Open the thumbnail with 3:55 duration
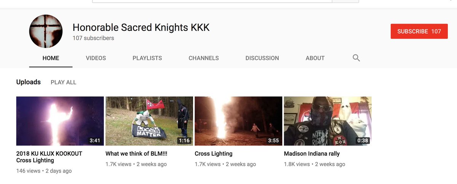Screen dimensions: 457x184 point(238,121)
